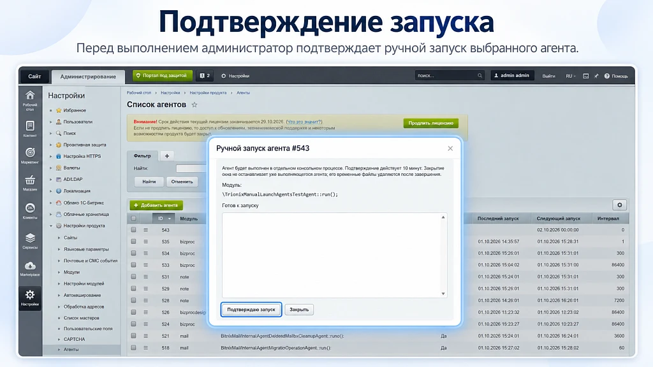Expand the Локализация tree node

click(51, 191)
